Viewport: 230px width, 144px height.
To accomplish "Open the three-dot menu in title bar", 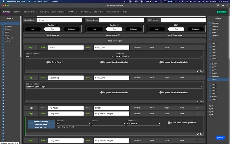I will 228,5.
